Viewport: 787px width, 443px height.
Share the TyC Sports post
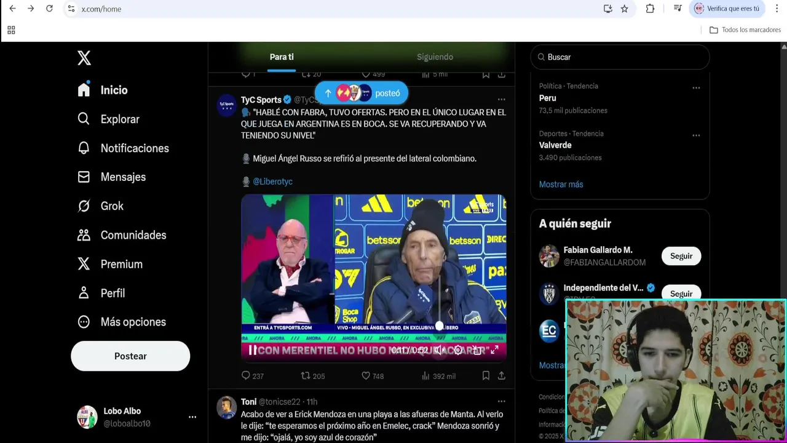pos(502,376)
